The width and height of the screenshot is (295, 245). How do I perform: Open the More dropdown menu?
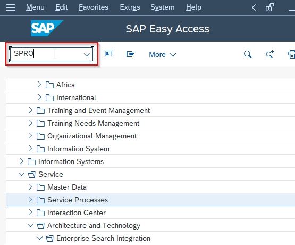click(x=162, y=54)
